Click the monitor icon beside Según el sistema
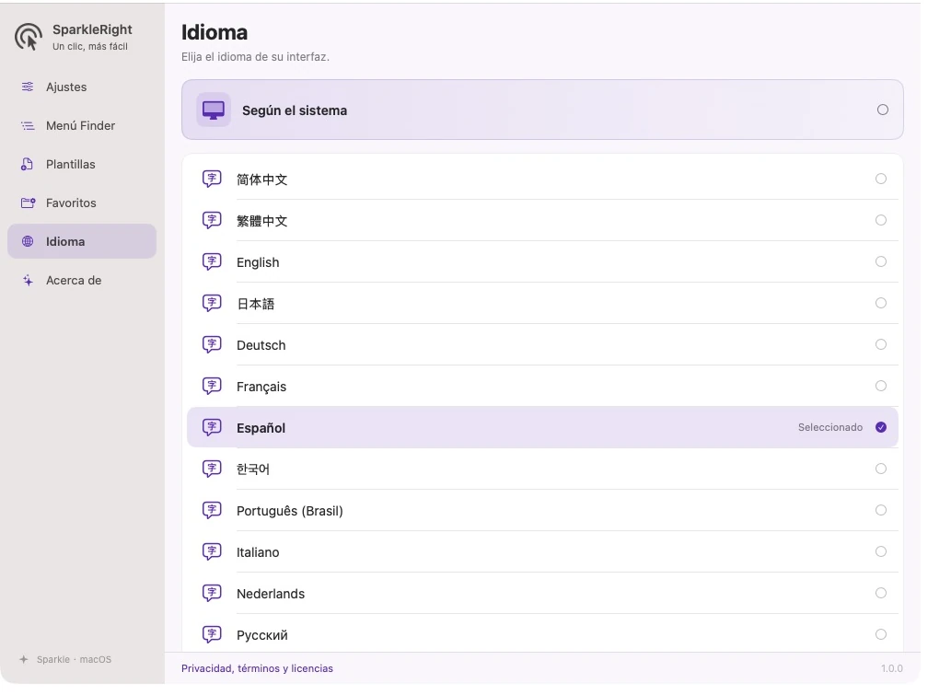This screenshot has height=695, width=928. (214, 110)
